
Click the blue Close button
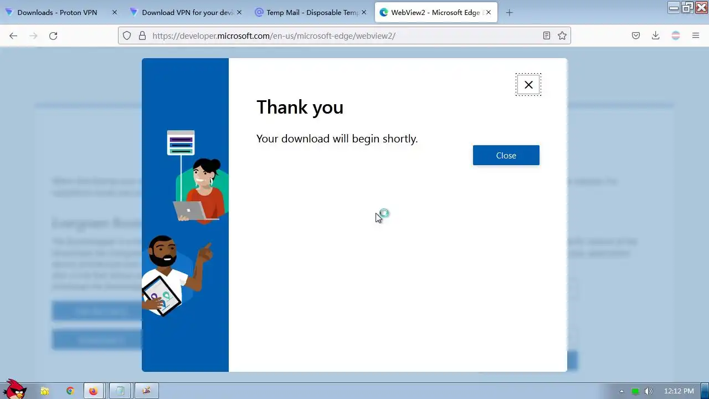506,155
